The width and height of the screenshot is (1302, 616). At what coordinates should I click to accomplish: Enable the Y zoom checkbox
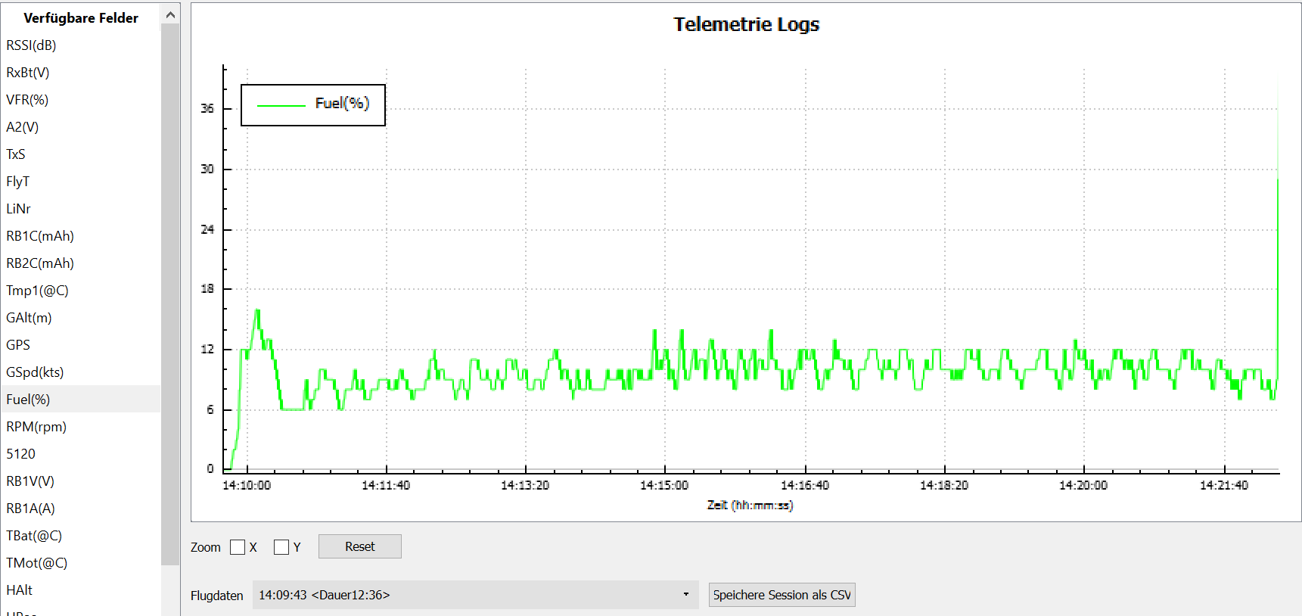tap(281, 547)
